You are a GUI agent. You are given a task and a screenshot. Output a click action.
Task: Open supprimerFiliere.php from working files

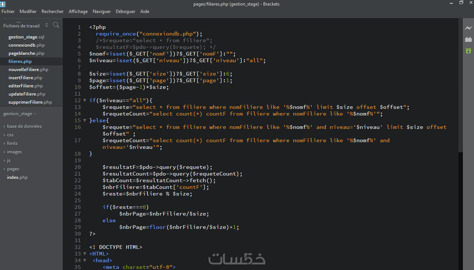click(30, 102)
